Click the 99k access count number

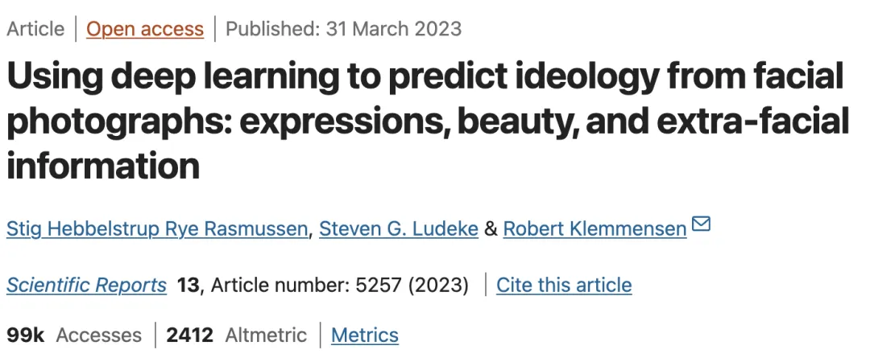[26, 335]
